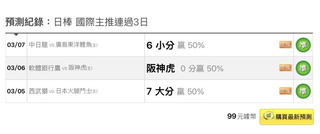
Task: Click the 99元噱幣 price label
Action: 242,116
